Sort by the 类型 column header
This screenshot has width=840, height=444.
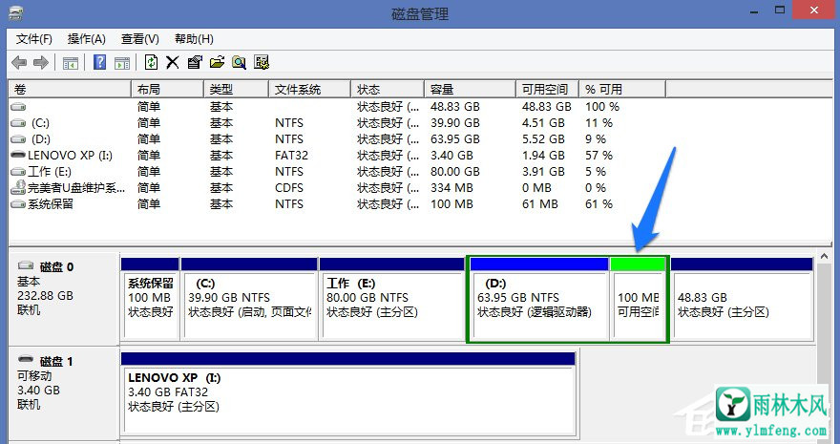pyautogui.click(x=236, y=90)
